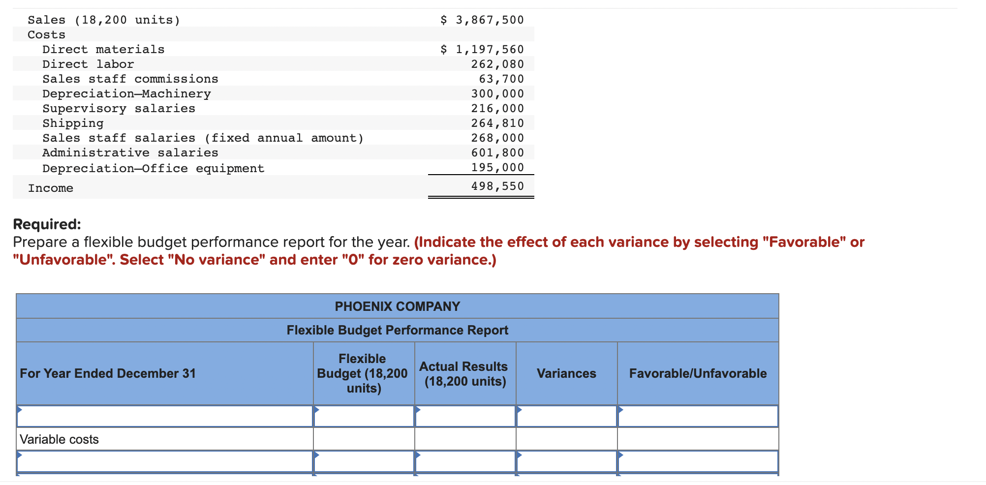Screen dimensions: 986x485
Task: Click the income amount '498,550'
Action: [497, 186]
